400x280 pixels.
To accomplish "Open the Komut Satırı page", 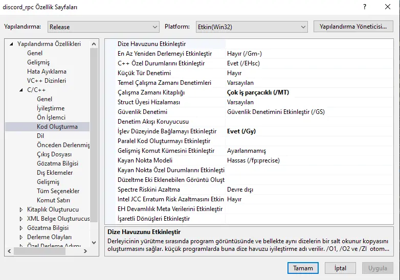I will (x=53, y=200).
